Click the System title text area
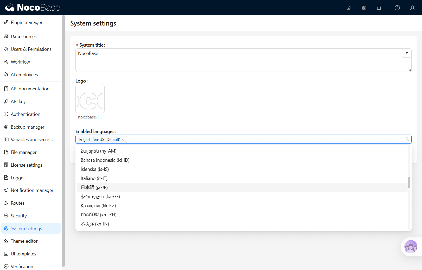Image resolution: width=422 pixels, height=270 pixels. [x=243, y=60]
